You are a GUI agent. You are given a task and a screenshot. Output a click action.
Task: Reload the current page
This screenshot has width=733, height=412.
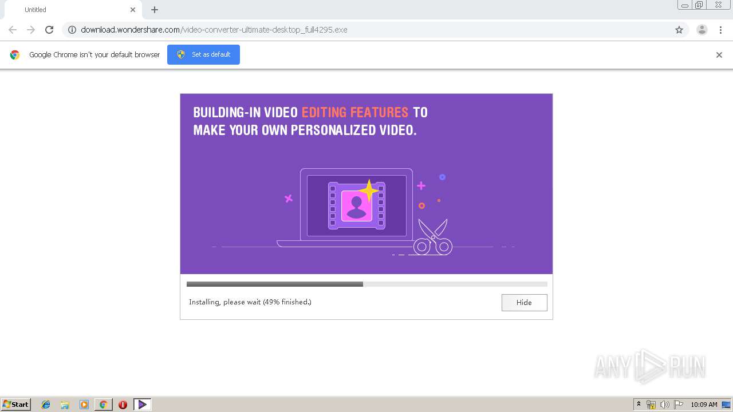pos(49,30)
